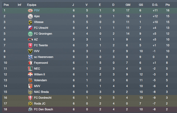Click the PSV club crest icon
Viewport: 177px width, 113px height.
coord(30,11)
